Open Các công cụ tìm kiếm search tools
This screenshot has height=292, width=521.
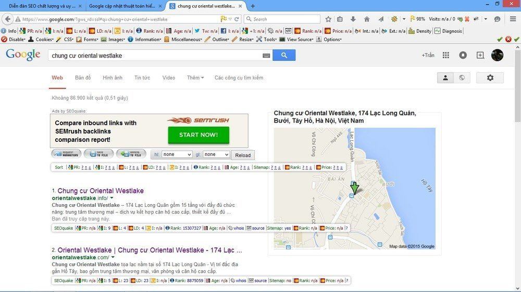(239, 77)
